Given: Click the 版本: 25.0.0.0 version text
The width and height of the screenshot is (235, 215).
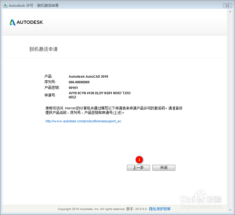Looking at the screenshot, I should [136, 209].
